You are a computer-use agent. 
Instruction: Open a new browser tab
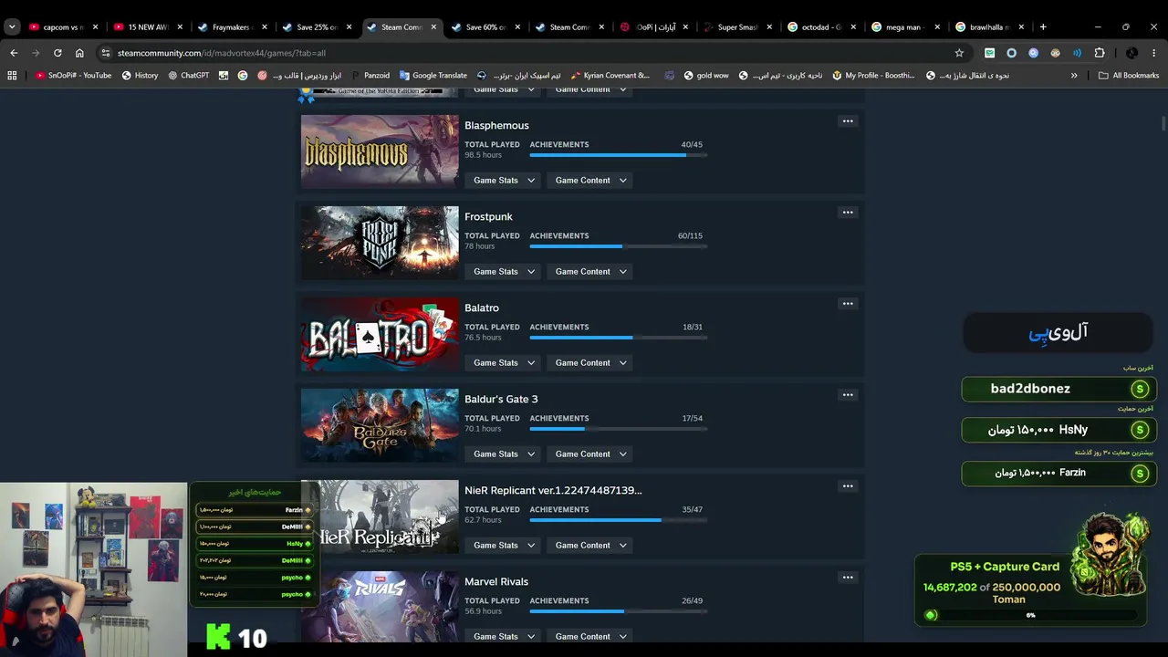click(1043, 27)
